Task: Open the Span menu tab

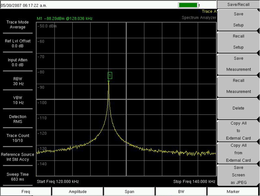Action: (129, 191)
